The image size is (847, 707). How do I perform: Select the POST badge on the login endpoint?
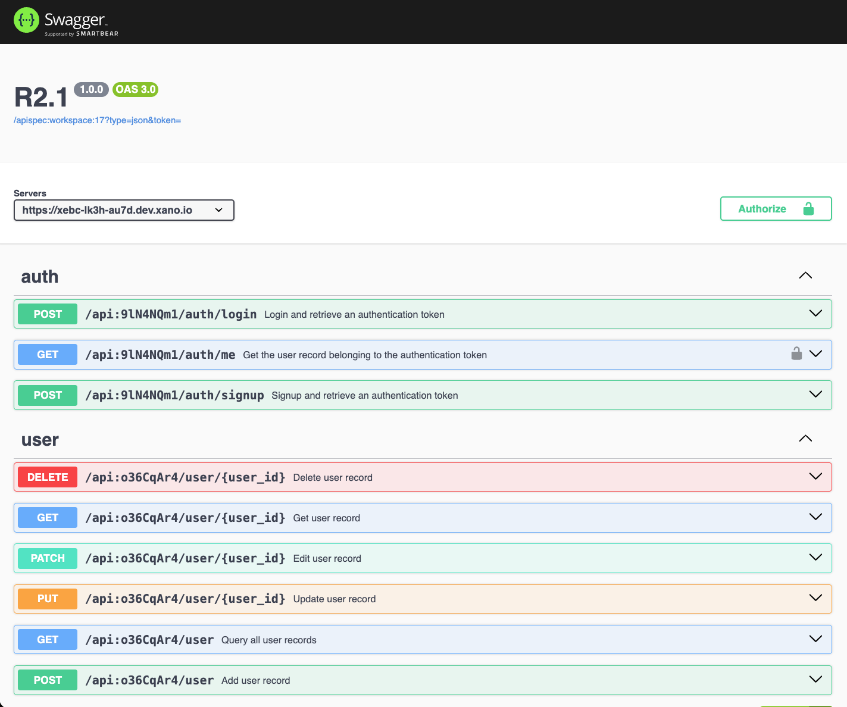click(x=47, y=314)
